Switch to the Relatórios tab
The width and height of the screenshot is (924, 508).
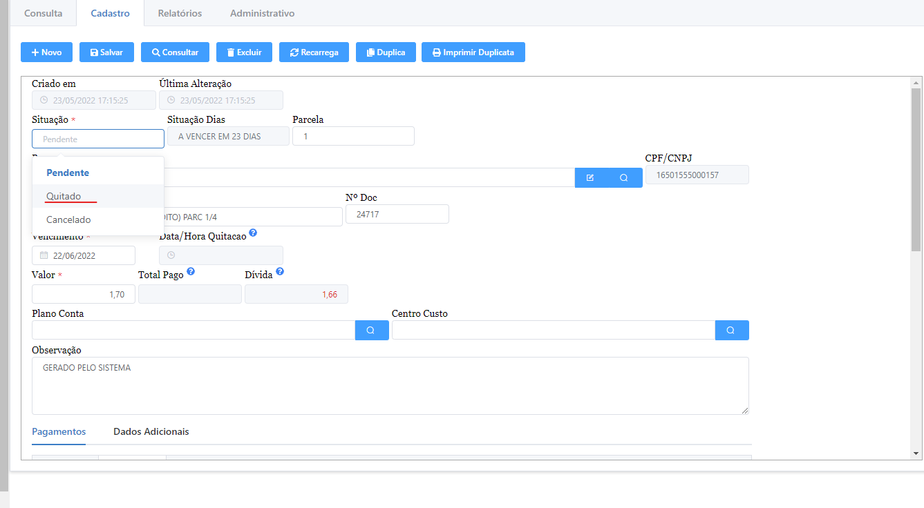[x=180, y=13]
